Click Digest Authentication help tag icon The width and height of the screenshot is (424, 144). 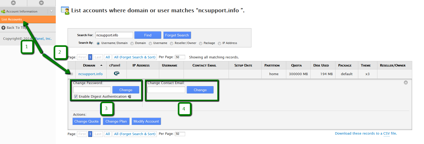[x=129, y=97]
